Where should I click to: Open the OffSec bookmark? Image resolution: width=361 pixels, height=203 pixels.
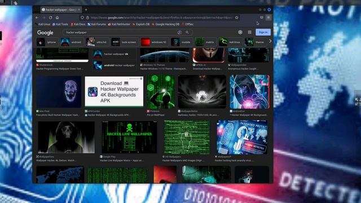pos(187,24)
